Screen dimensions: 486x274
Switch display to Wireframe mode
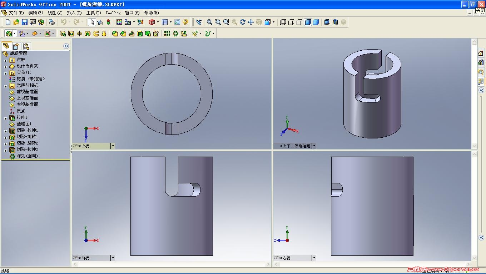click(x=283, y=22)
